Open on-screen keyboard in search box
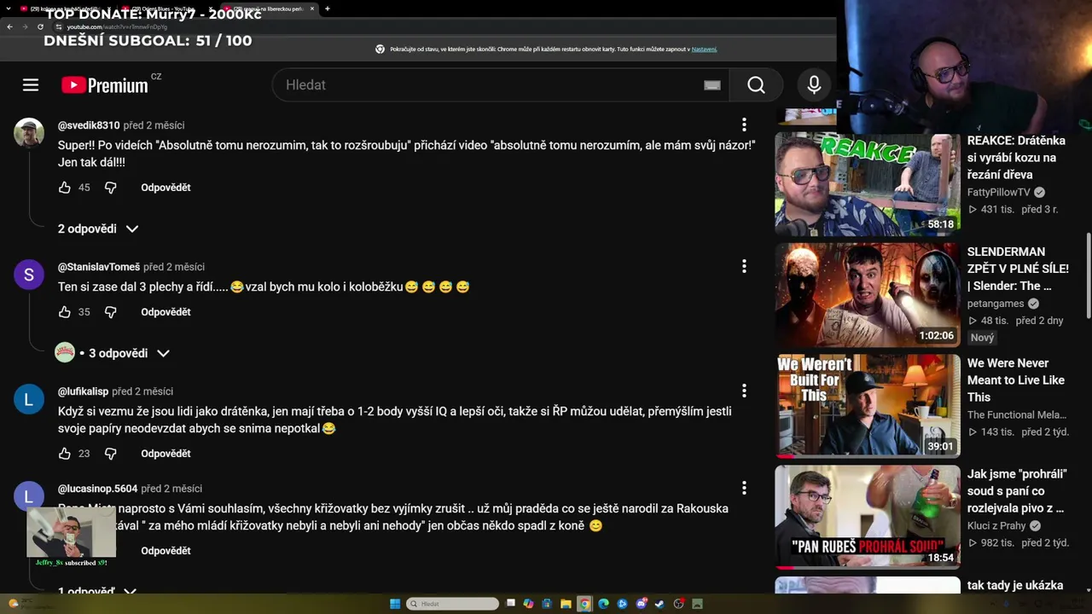The image size is (1092, 614). click(x=712, y=84)
